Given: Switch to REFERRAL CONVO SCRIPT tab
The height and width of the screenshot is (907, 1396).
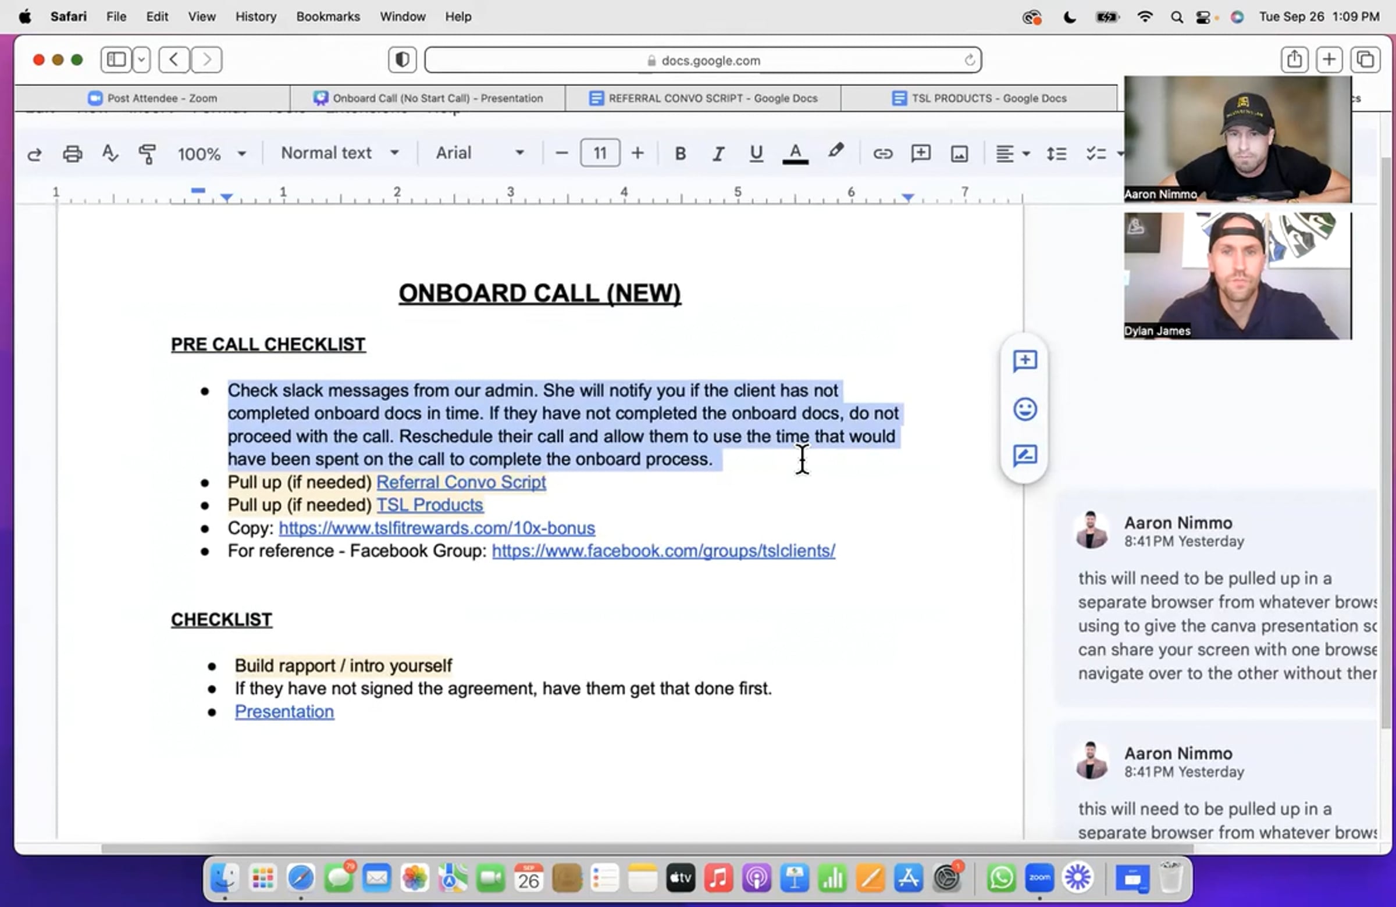Looking at the screenshot, I should (703, 98).
